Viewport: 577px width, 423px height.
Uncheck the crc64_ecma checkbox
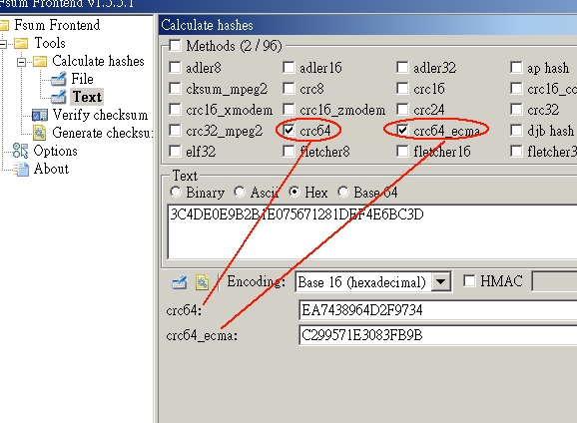click(x=402, y=131)
